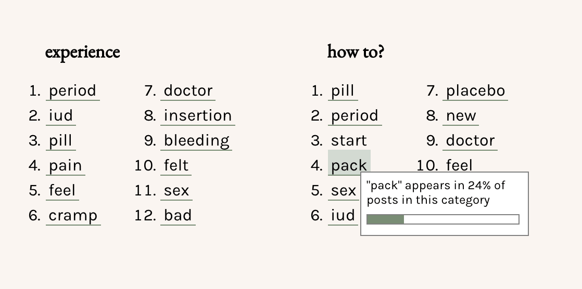582x289 pixels.
Task: Click "cramp" in the experience list
Action: point(73,216)
